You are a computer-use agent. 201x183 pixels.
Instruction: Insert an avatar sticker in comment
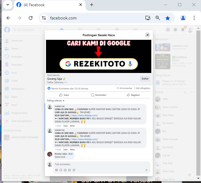(x=57, y=170)
